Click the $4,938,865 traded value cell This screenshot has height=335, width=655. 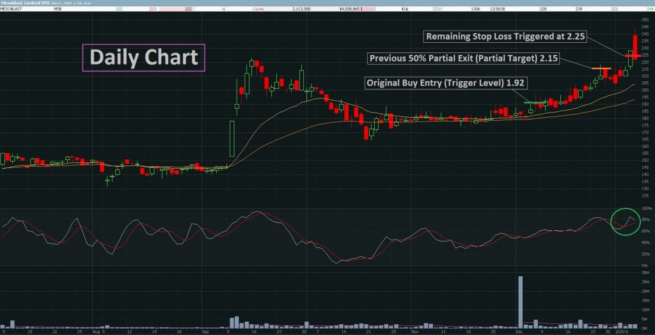click(349, 8)
